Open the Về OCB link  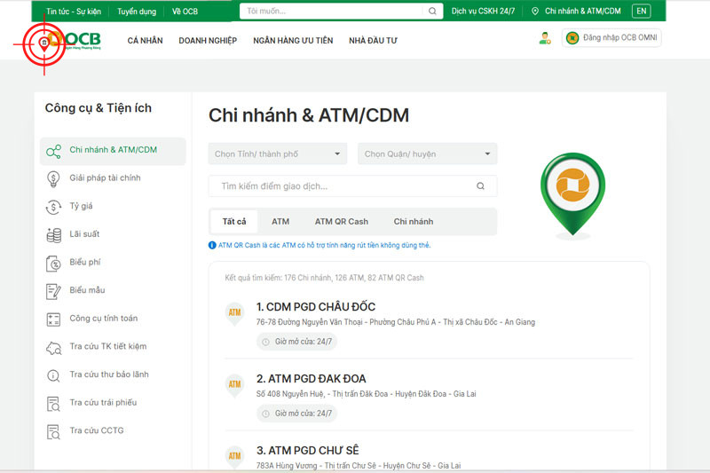(x=185, y=12)
